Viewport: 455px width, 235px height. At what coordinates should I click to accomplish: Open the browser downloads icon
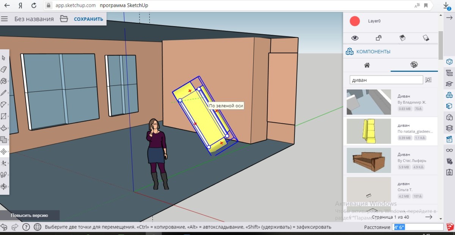[447, 6]
